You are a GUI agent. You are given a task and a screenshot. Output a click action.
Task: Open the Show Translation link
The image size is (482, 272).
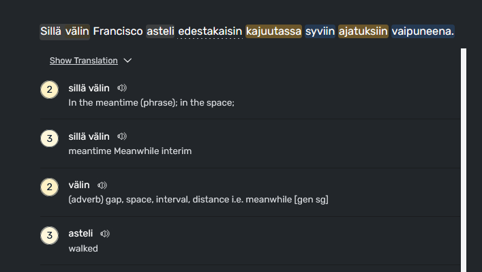point(84,61)
